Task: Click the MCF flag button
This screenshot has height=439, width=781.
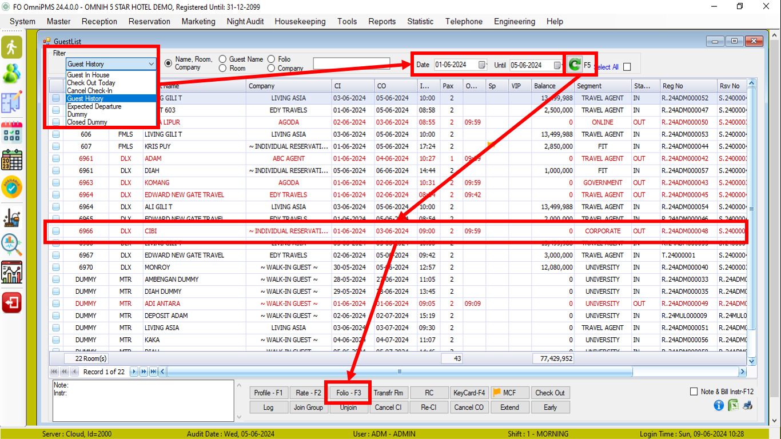Action: point(509,393)
